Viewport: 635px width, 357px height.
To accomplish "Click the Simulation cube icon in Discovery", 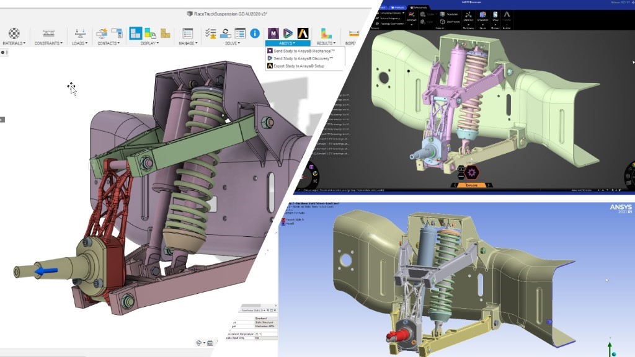I will click(x=482, y=15).
